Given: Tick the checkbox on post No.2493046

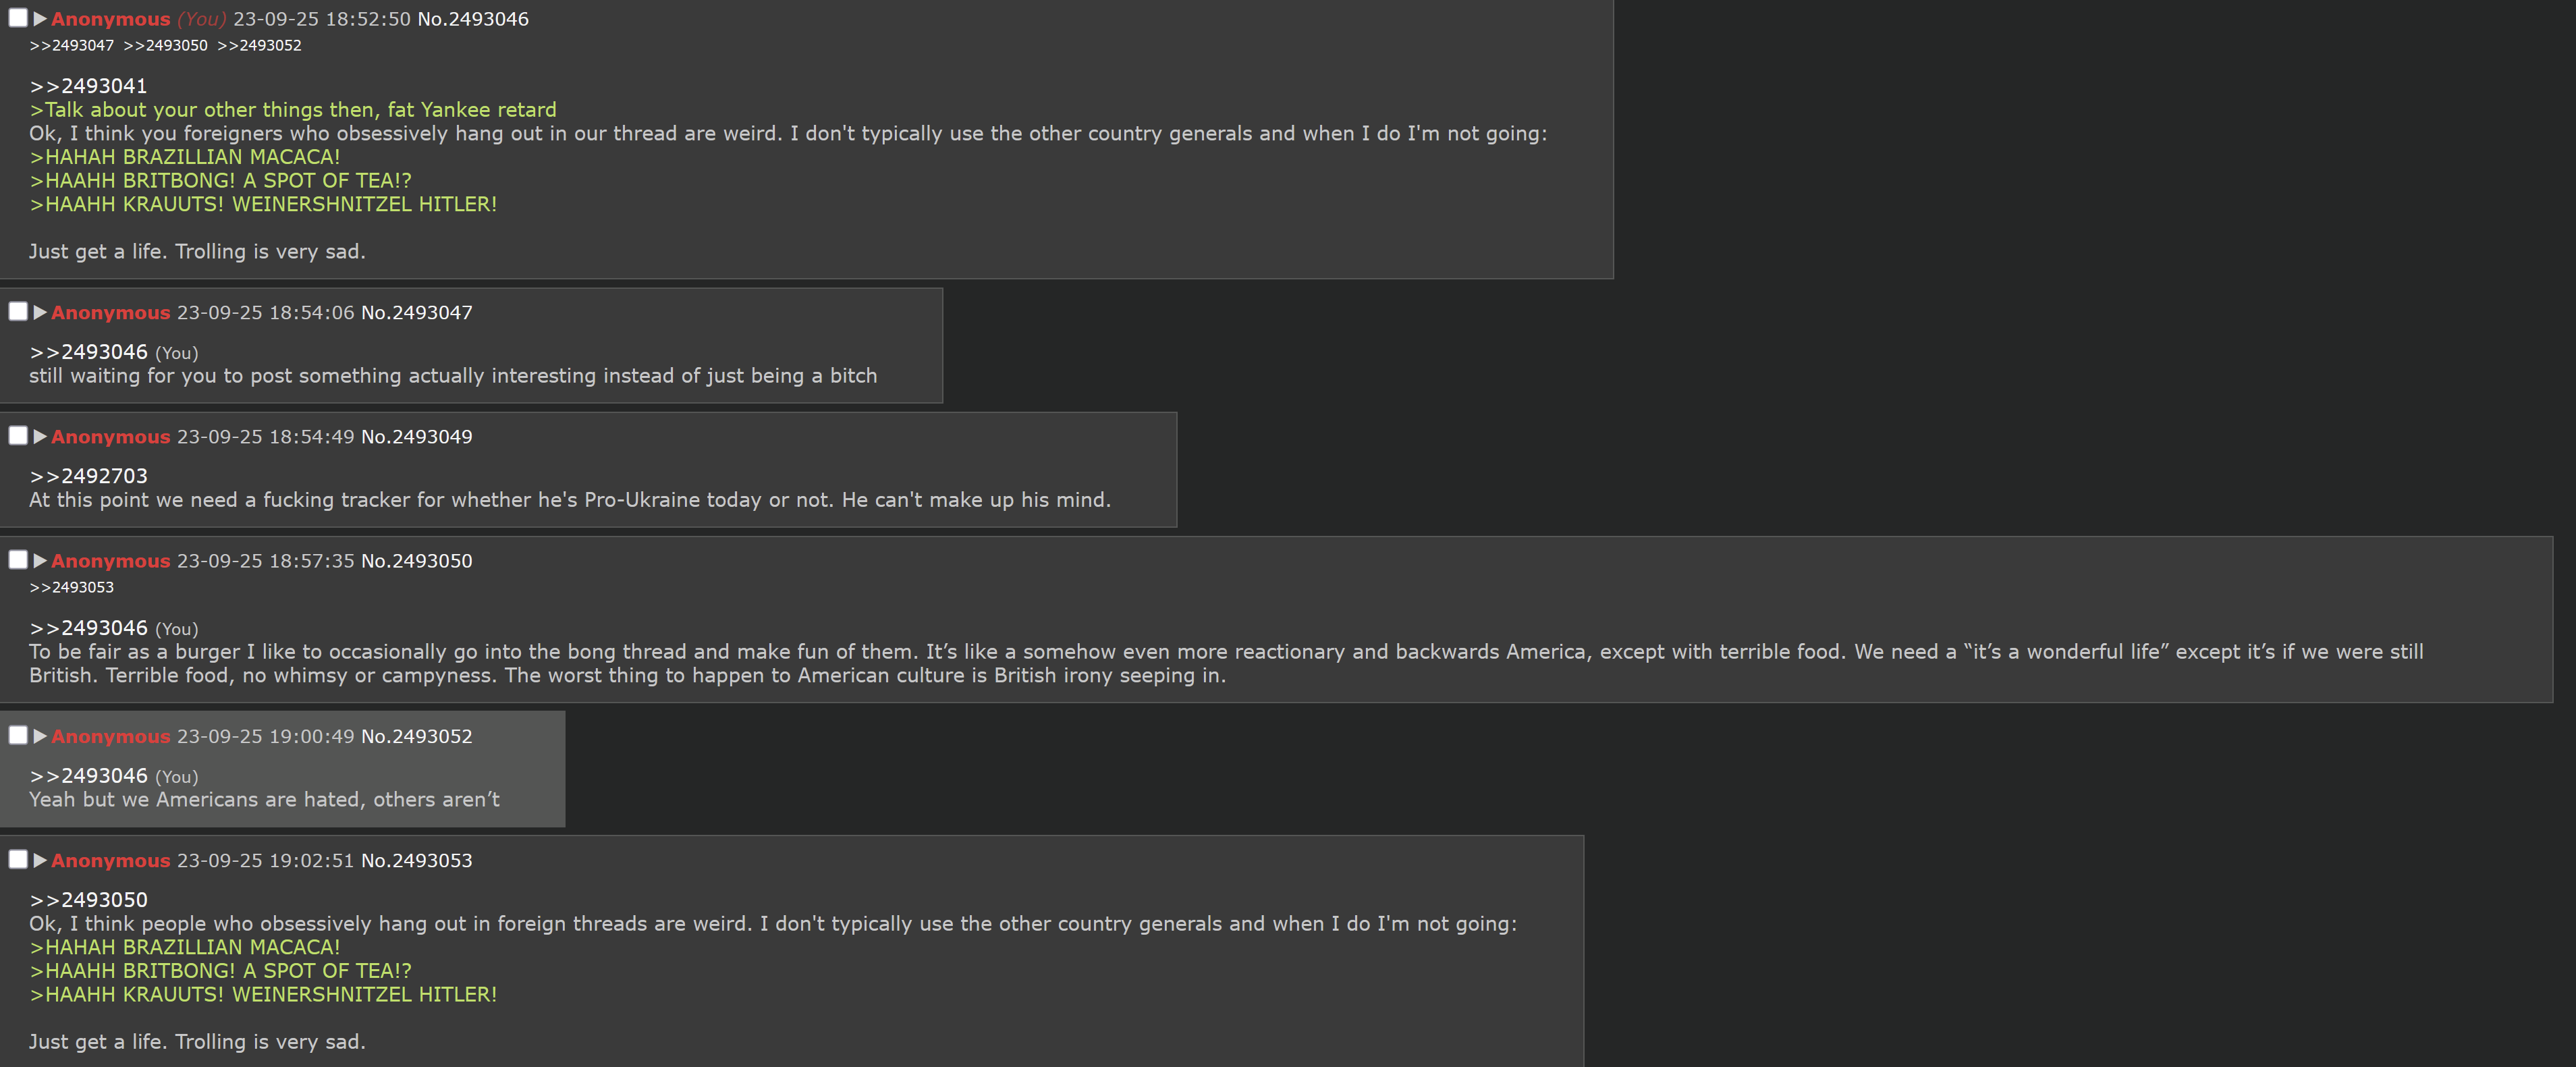Looking at the screenshot, I should coord(18,18).
